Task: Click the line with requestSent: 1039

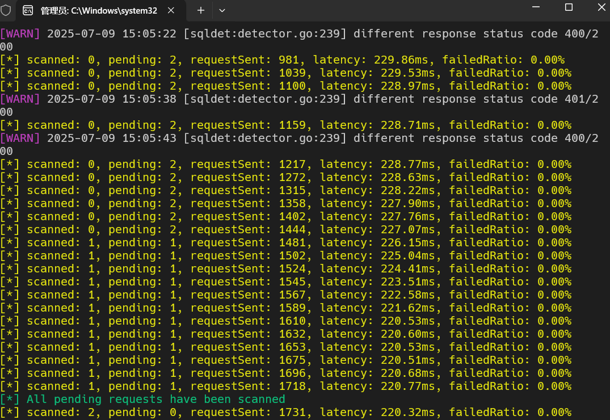Action: 286,73
